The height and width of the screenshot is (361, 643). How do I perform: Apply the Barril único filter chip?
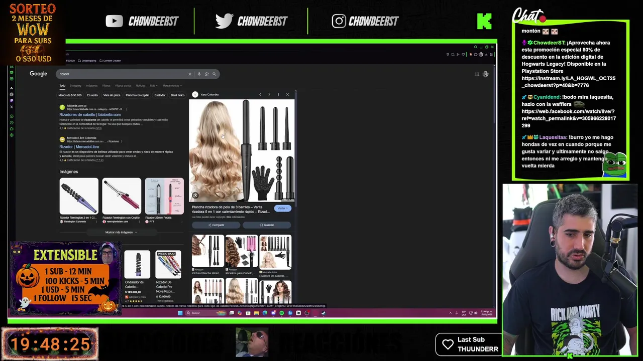click(177, 95)
